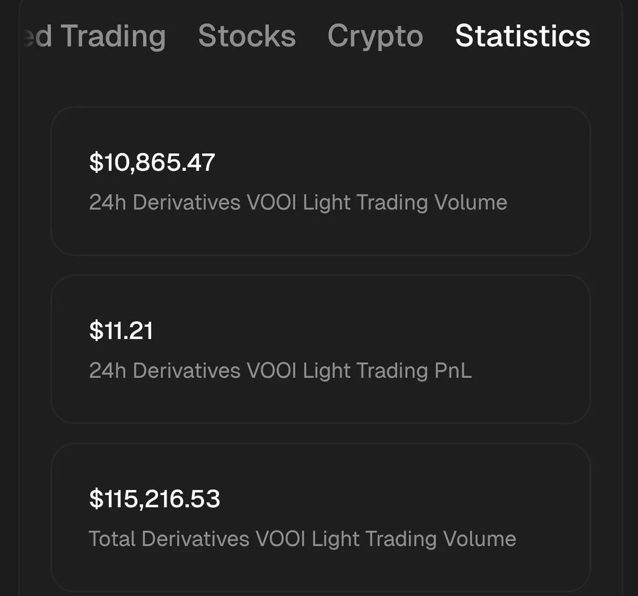Viewport: 638px width, 596px height.
Task: Go to the partially visible Trading tab
Action: [96, 36]
